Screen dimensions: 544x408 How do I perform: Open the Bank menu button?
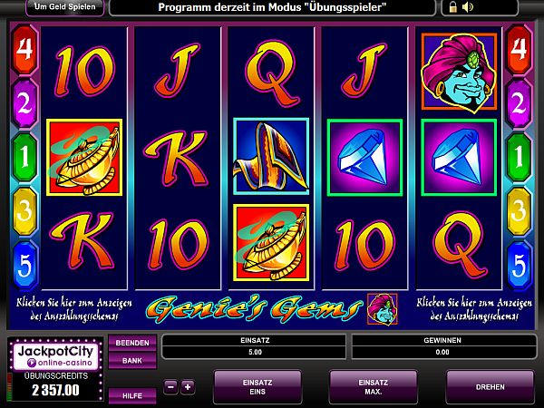(132, 361)
